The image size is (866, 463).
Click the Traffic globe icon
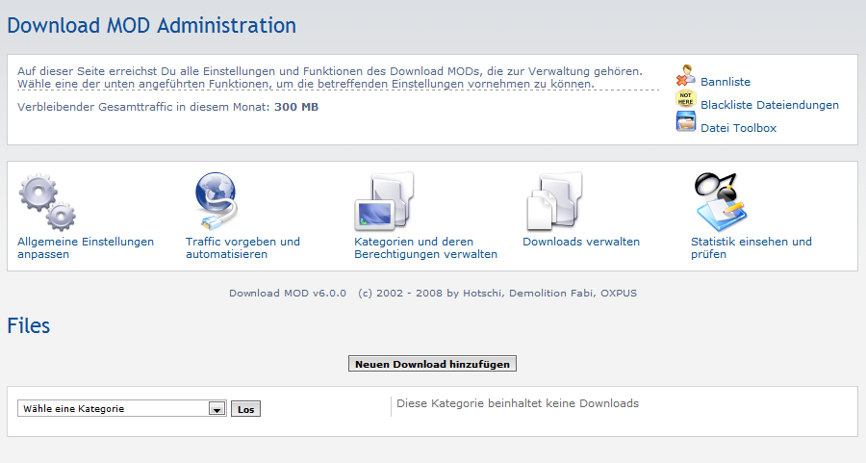click(x=215, y=201)
